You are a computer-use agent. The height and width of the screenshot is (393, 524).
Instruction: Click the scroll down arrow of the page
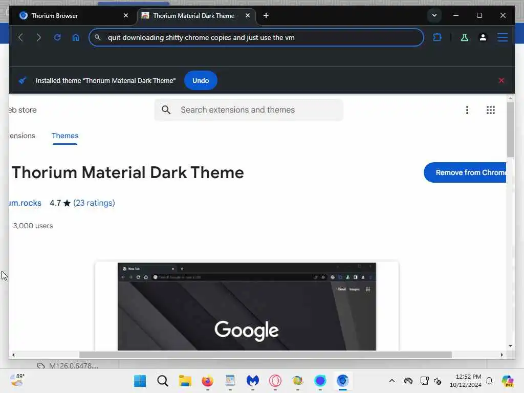(510, 346)
